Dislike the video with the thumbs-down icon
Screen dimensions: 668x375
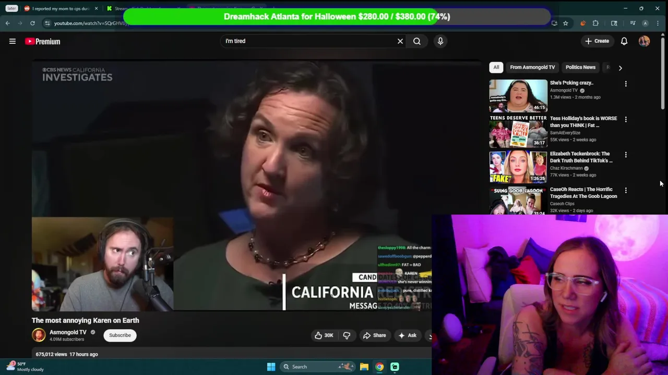(347, 335)
